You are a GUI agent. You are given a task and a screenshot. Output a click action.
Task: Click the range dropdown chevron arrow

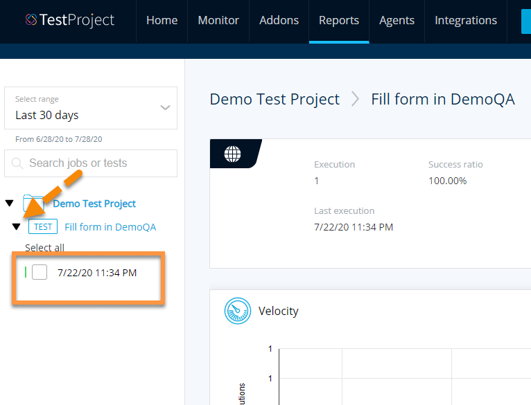[x=165, y=108]
